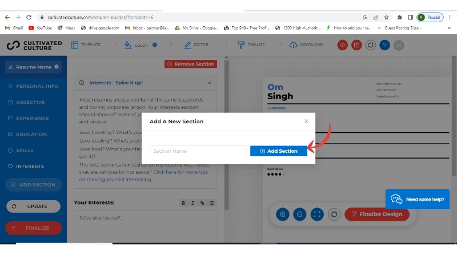457x256 pixels.
Task: Close the Add A New Section dialog
Action: coord(306,121)
